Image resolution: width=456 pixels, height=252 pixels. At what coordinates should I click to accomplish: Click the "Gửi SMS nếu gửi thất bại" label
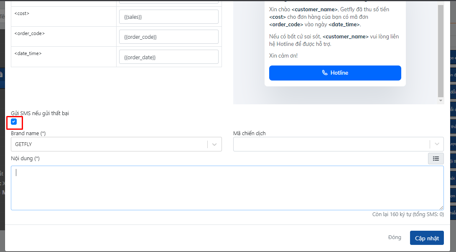click(x=40, y=113)
